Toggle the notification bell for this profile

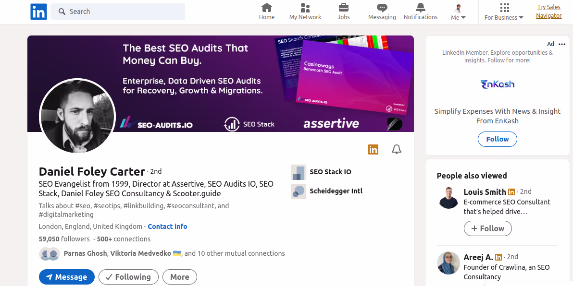(397, 149)
